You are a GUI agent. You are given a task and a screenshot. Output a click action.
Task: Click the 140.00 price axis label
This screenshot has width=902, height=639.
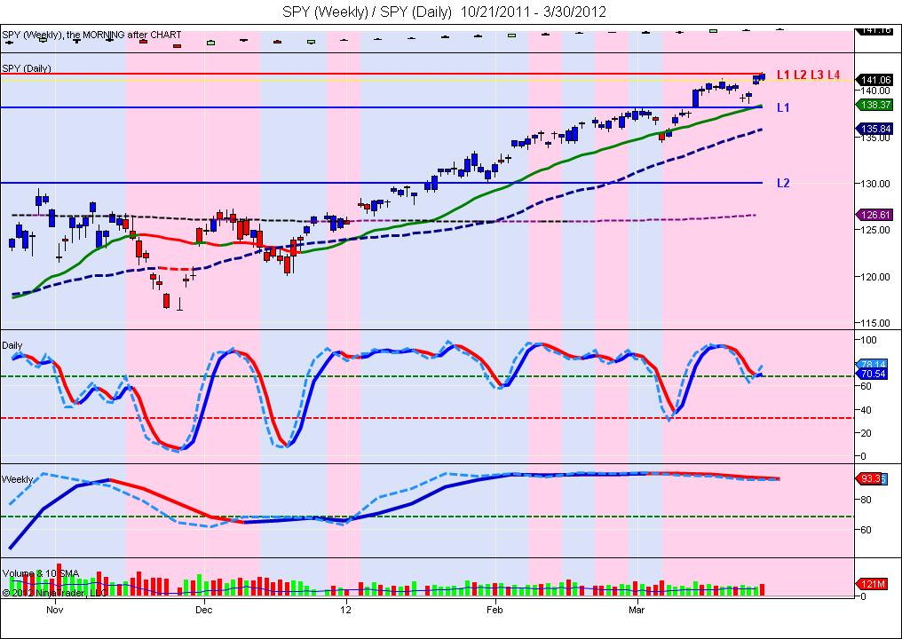coord(875,91)
